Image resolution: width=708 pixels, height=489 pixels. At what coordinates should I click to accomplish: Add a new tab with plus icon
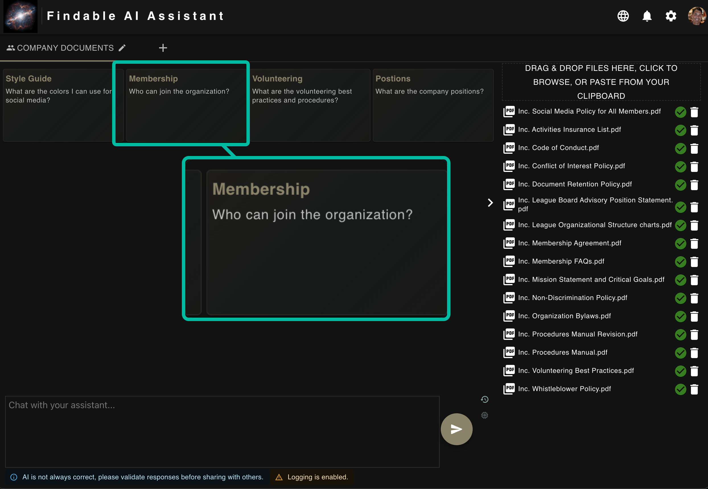163,48
